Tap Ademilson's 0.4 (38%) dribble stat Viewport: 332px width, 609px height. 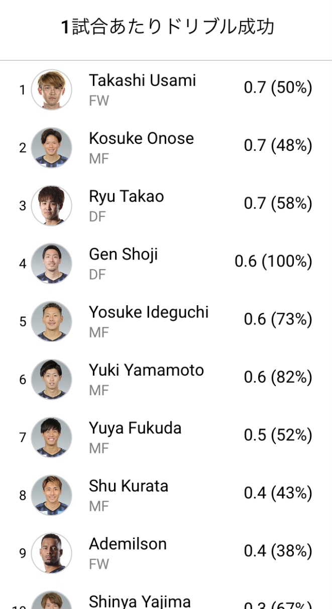278,551
